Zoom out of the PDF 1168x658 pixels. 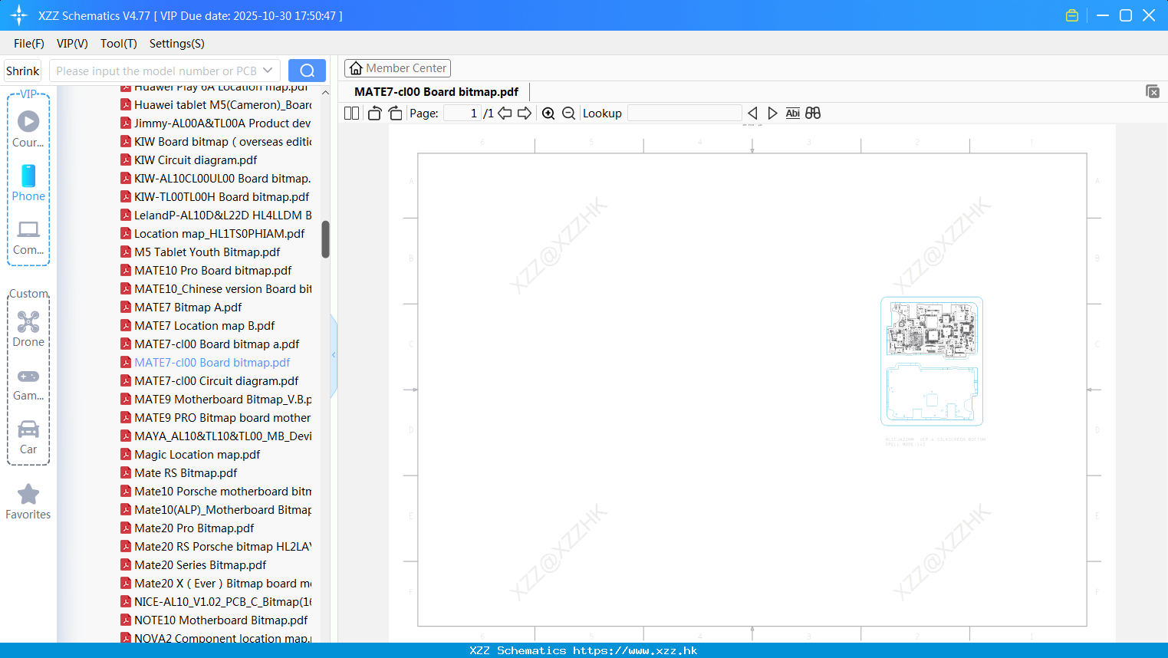coord(568,114)
